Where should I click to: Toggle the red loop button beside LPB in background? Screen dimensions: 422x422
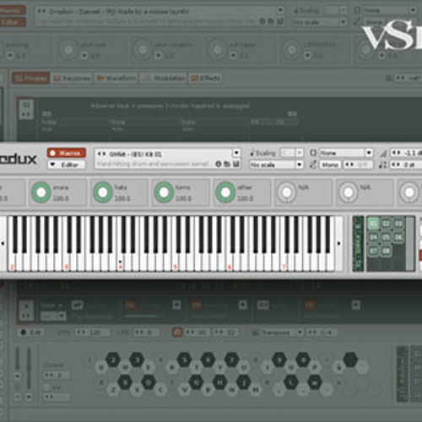click(176, 333)
